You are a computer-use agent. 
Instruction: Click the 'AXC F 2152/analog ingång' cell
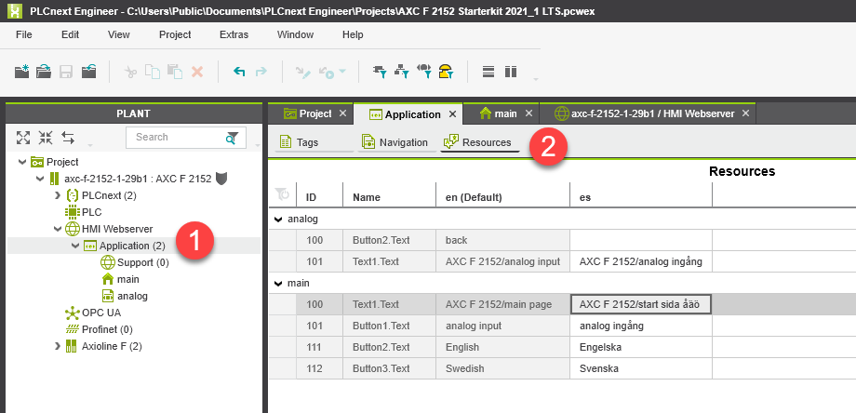click(641, 261)
